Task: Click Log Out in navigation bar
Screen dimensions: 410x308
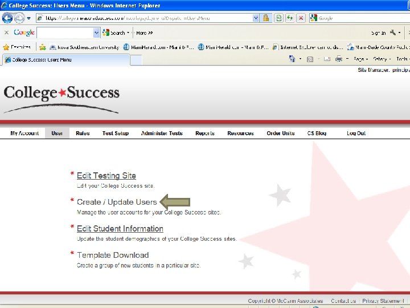Action: point(356,133)
